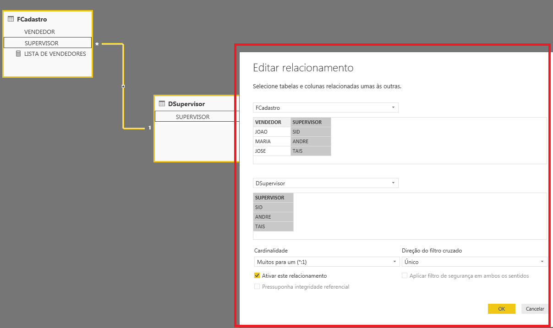Screen dimensions: 553x328
Task: Click the SID cell in the FCadastro preview
Action: (311, 132)
